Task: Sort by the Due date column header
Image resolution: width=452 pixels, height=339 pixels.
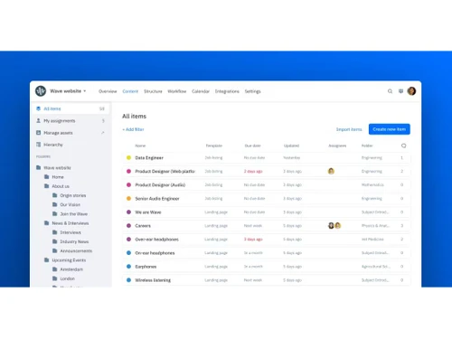Action: tap(252, 146)
